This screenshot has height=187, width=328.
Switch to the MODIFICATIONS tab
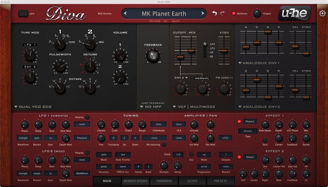135,181
